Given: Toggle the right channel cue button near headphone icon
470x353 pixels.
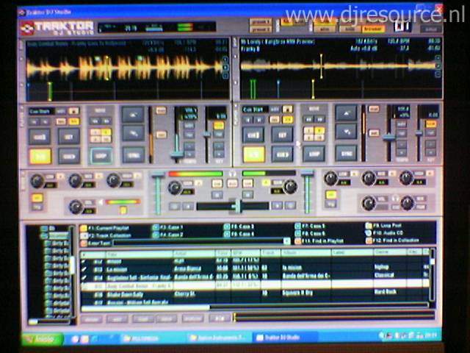Looking at the screenshot, I should pyautogui.click(x=247, y=183).
